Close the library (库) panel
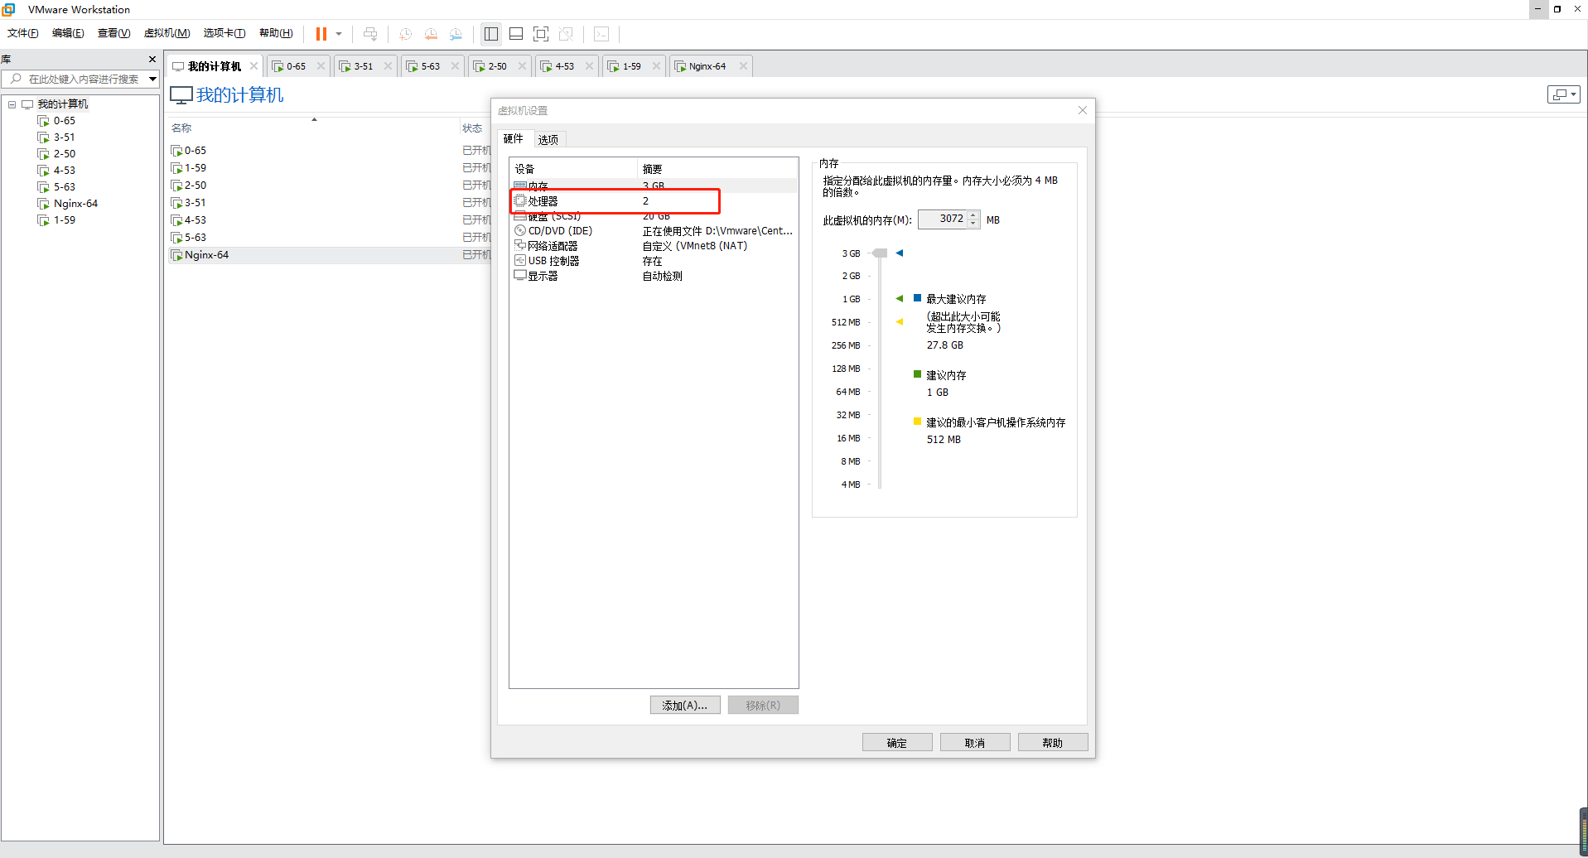The image size is (1588, 858). (x=152, y=60)
